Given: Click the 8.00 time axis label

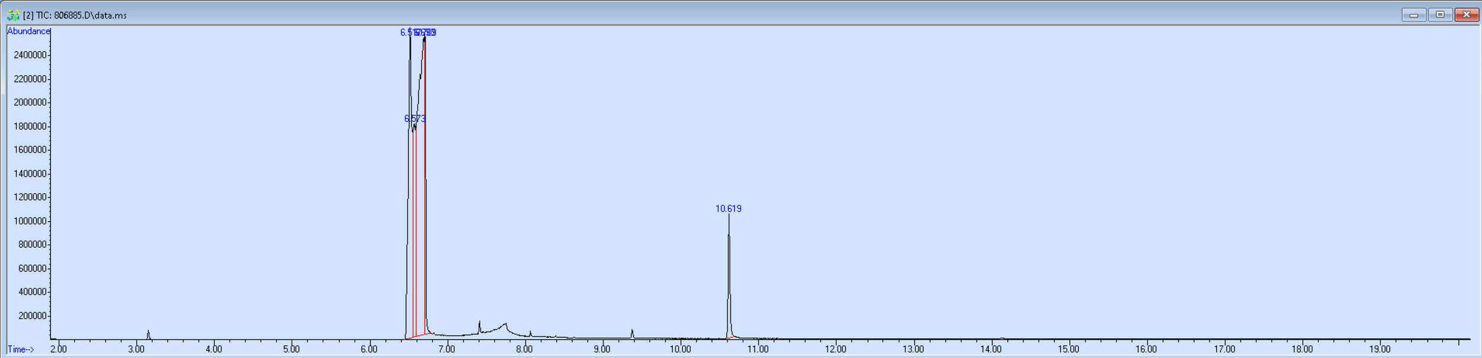Looking at the screenshot, I should coord(525,349).
